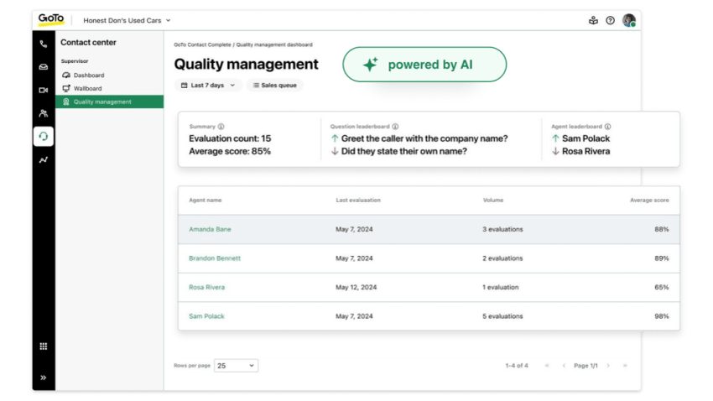Expand the sidebar with double-chevron
Viewport: 713px width, 401px height.
[43, 378]
